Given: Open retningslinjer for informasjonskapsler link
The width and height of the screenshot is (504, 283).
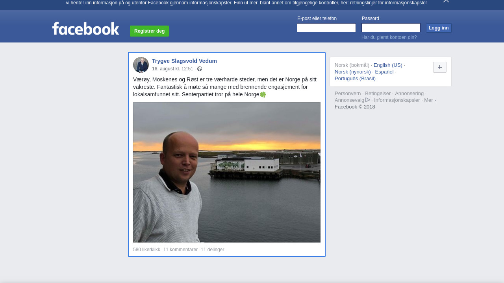Looking at the screenshot, I should pyautogui.click(x=388, y=3).
